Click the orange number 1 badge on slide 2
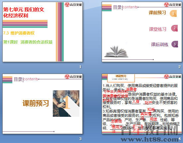This screenshot has width=183, height=143. pos(173,13)
